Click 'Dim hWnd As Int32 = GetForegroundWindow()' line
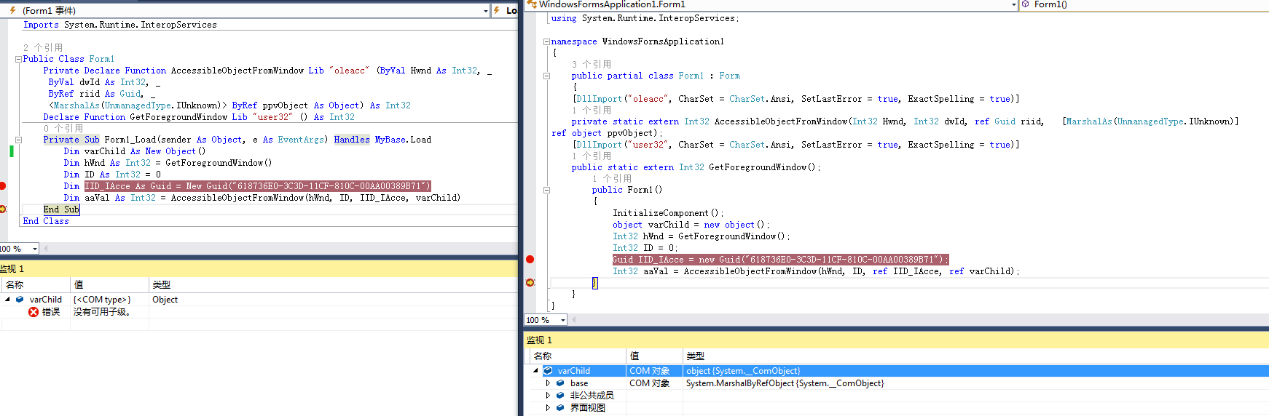Viewport: 1269px width, 416px height. click(x=168, y=163)
